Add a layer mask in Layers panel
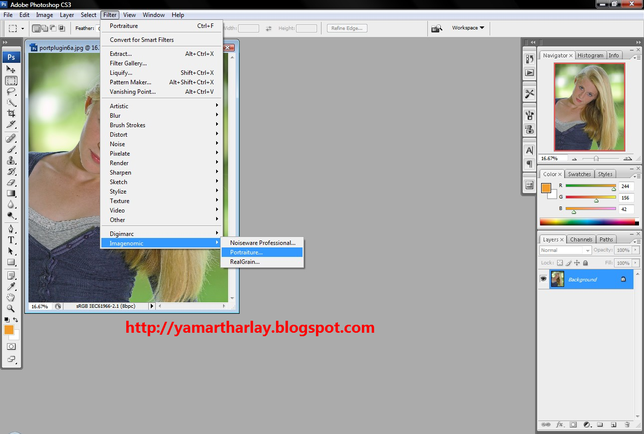 tap(573, 425)
